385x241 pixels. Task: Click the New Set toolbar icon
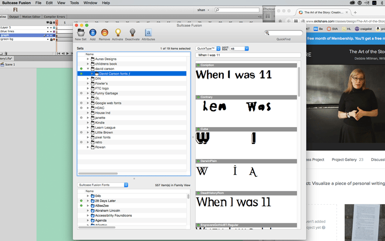[81, 33]
